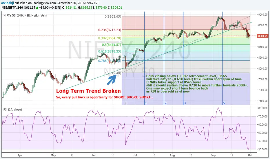The width and height of the screenshot is (270, 159).
Task: Select the 1(7919.48) Fibonacci level label
Action: (x=113, y=73)
